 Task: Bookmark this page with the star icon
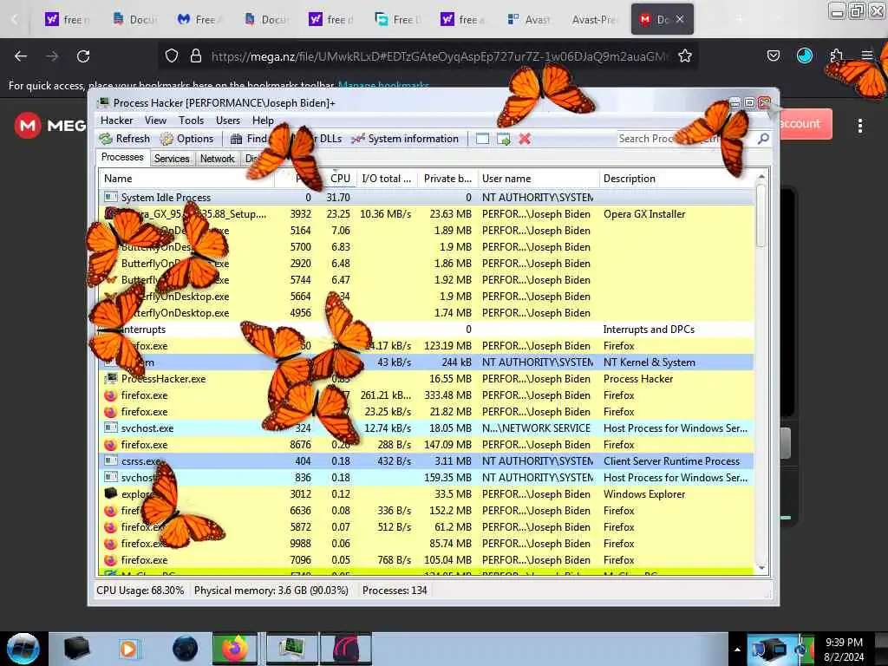685,55
